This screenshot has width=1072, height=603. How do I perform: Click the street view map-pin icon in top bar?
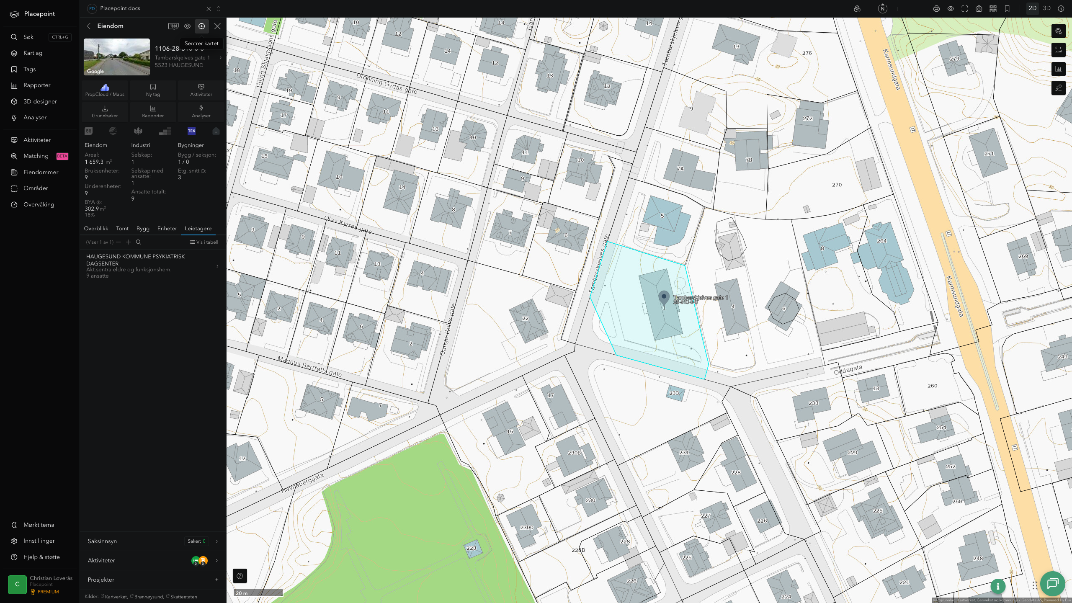pyautogui.click(x=857, y=8)
